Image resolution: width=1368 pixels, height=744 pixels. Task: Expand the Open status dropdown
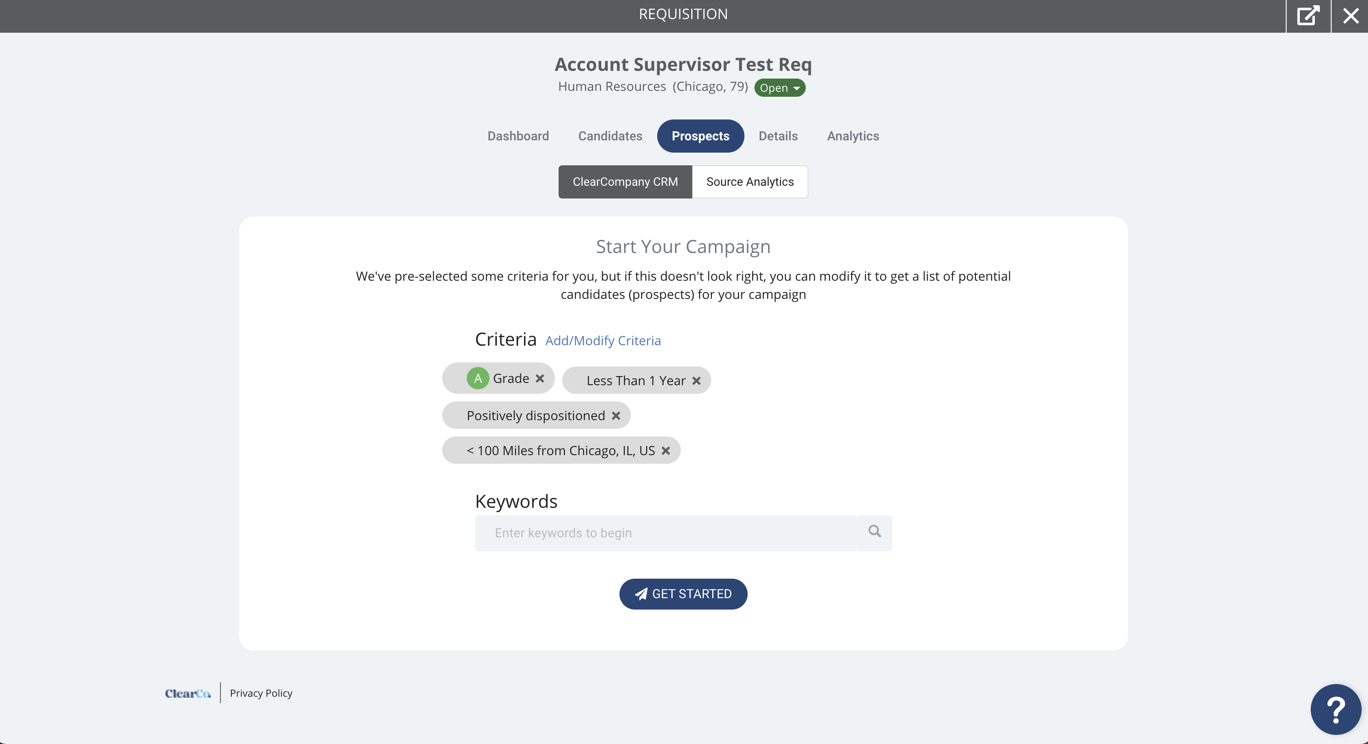(779, 88)
